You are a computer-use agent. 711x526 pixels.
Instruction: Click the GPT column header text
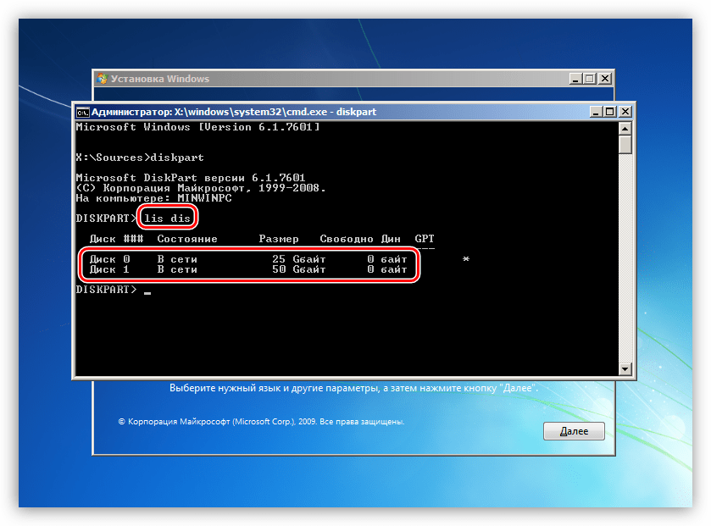pyautogui.click(x=425, y=238)
